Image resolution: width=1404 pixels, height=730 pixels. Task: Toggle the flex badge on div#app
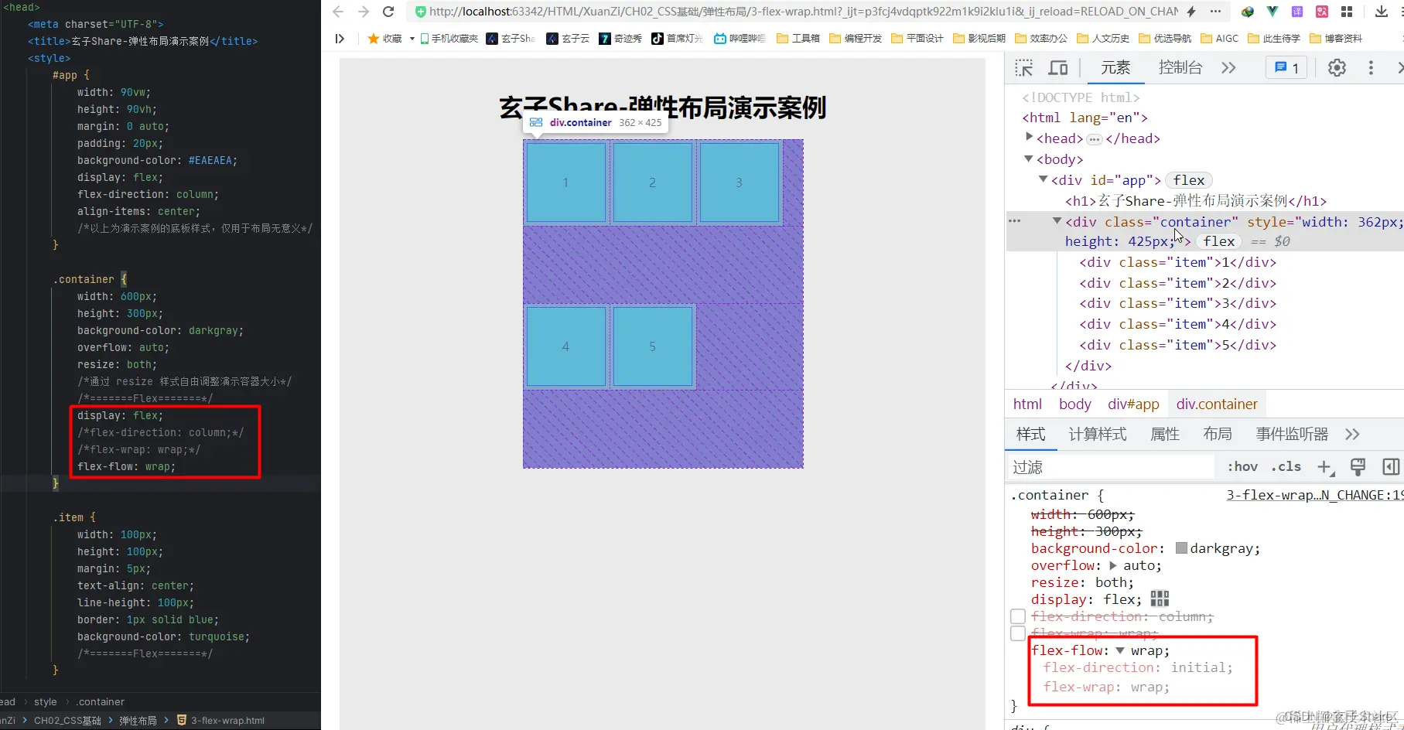click(1188, 180)
